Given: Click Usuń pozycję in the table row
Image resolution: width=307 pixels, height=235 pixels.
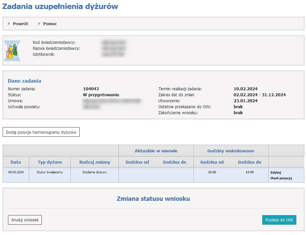Looking at the screenshot, I should 281,178.
